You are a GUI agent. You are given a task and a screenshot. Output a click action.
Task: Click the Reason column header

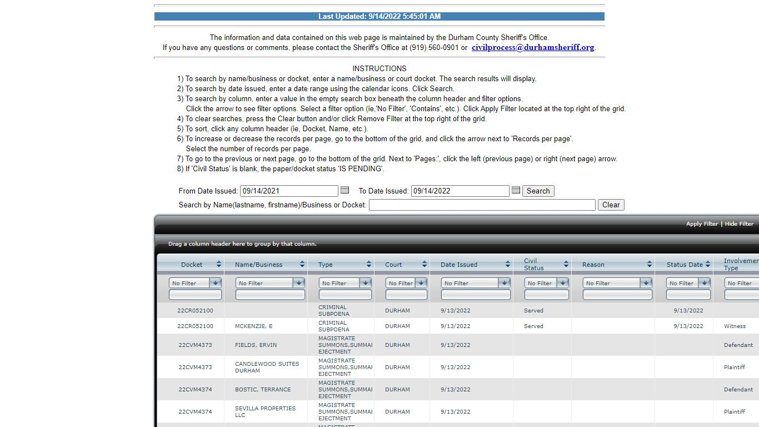pyautogui.click(x=593, y=265)
